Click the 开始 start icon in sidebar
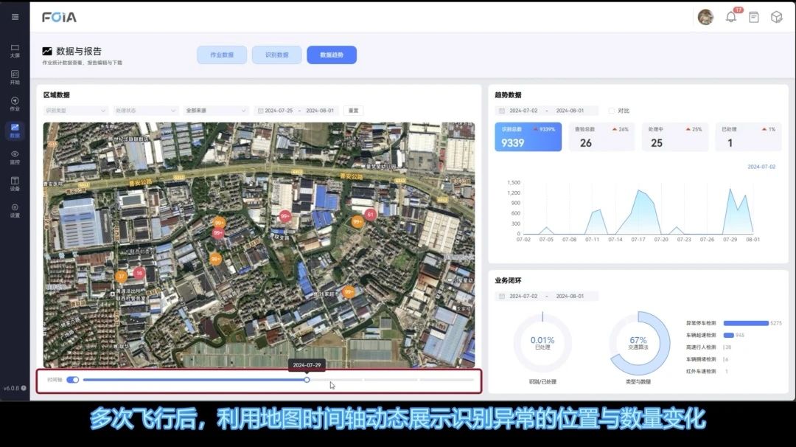The width and height of the screenshot is (796, 447). coord(15,77)
